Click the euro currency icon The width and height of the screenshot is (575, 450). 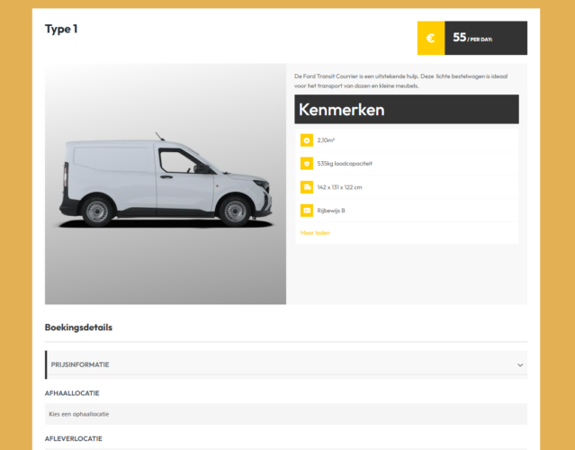point(431,38)
